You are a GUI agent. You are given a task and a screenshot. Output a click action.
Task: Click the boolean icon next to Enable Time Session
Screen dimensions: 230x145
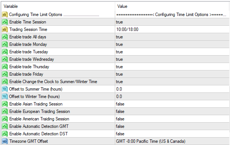coord(5,22)
